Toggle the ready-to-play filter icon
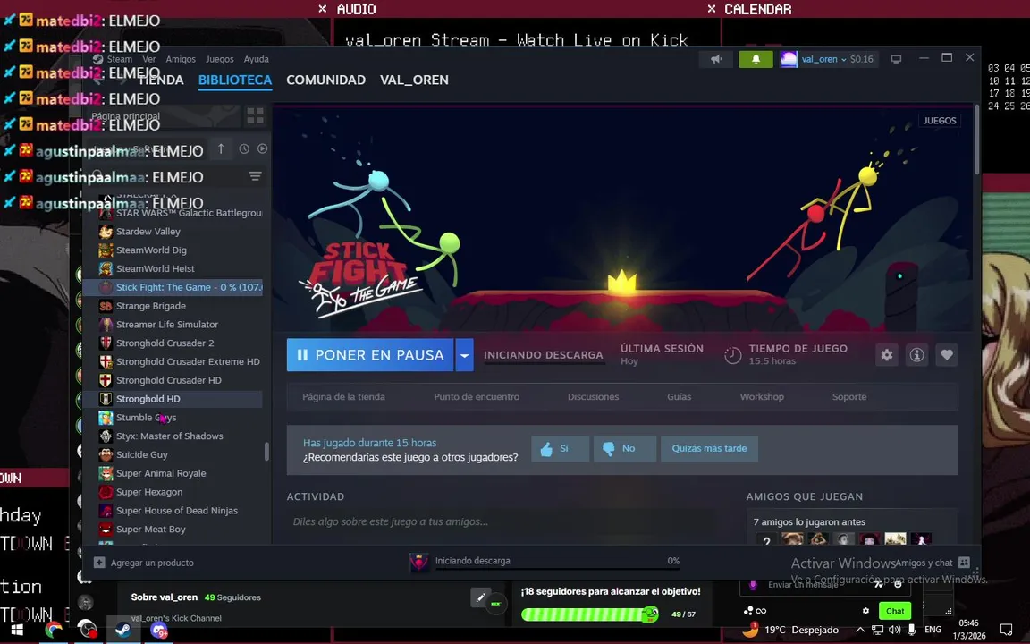Viewport: 1030px width, 644px height. coord(262,149)
